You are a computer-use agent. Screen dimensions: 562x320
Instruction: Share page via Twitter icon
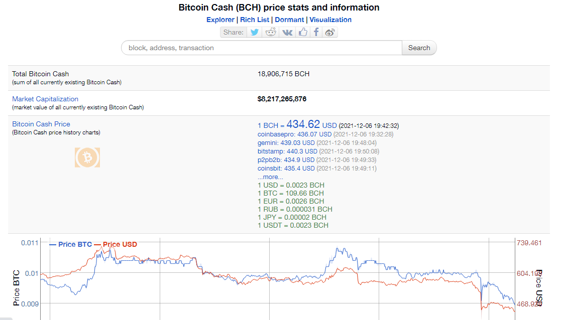tap(255, 32)
